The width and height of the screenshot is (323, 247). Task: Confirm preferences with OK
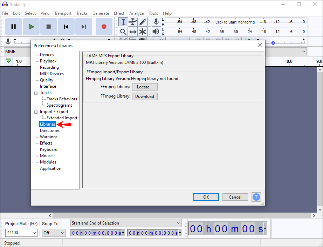click(206, 197)
